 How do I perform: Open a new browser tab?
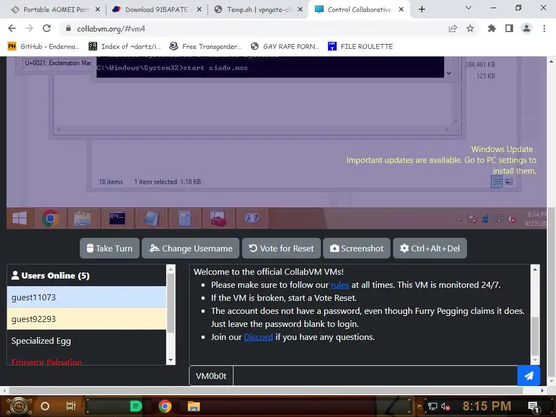tap(421, 10)
